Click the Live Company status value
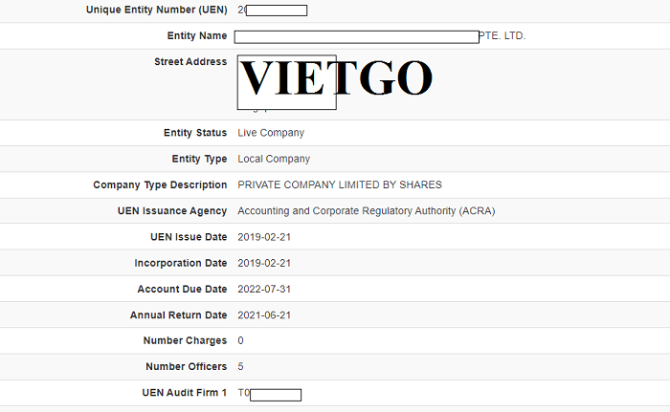This screenshot has width=670, height=412. (271, 133)
